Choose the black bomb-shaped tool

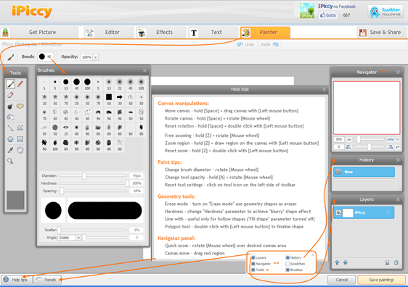[x=10, y=107]
